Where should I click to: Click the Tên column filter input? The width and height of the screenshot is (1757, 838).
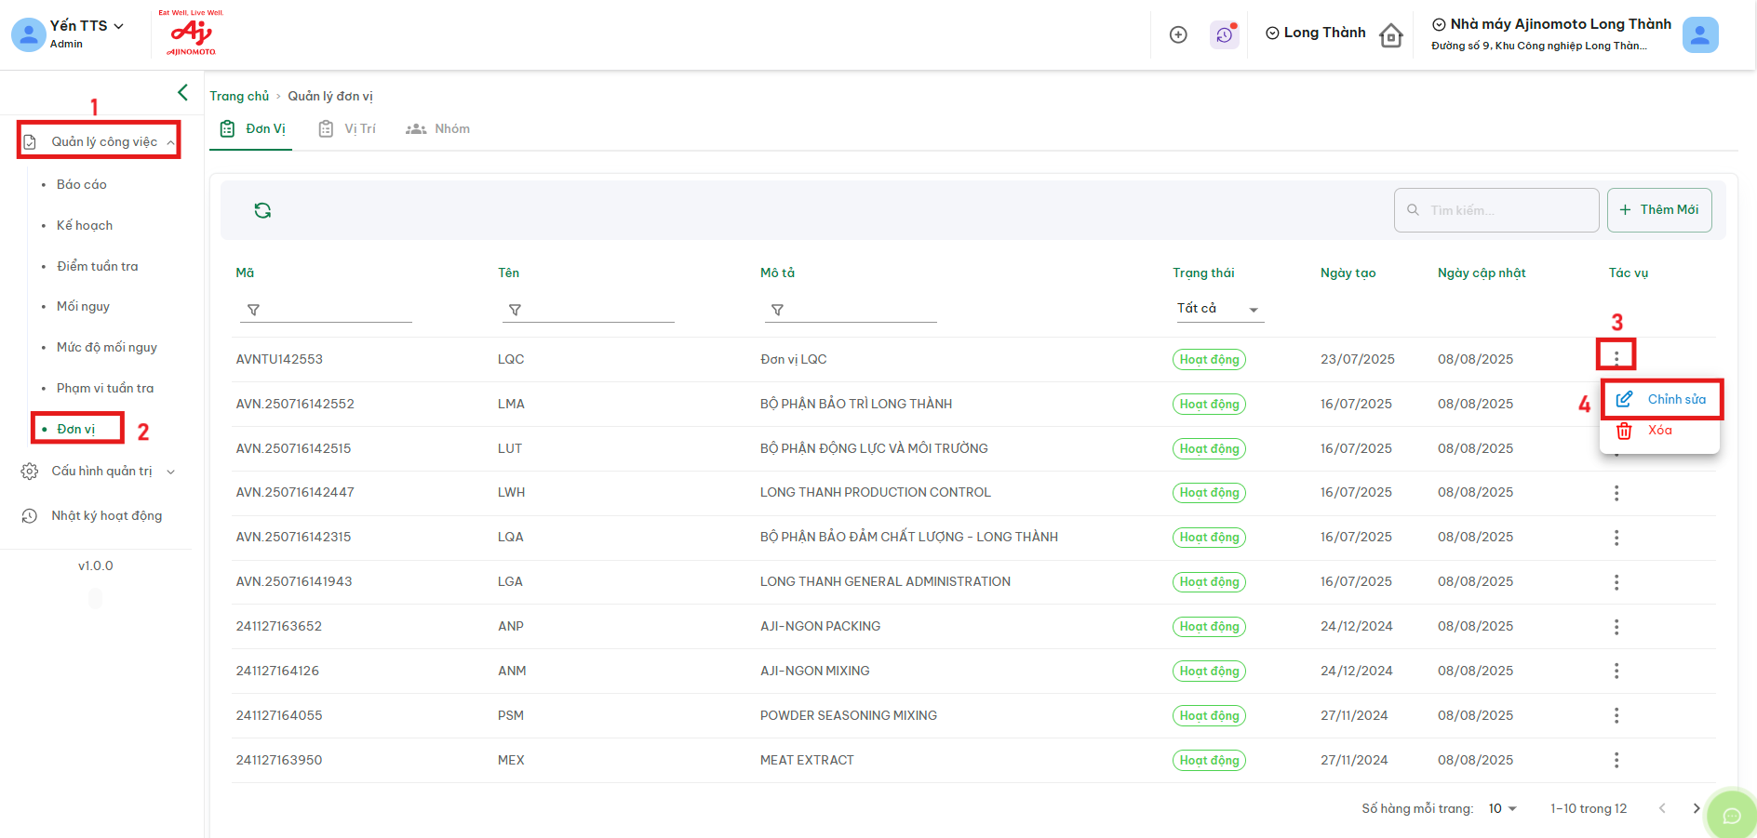coord(588,310)
